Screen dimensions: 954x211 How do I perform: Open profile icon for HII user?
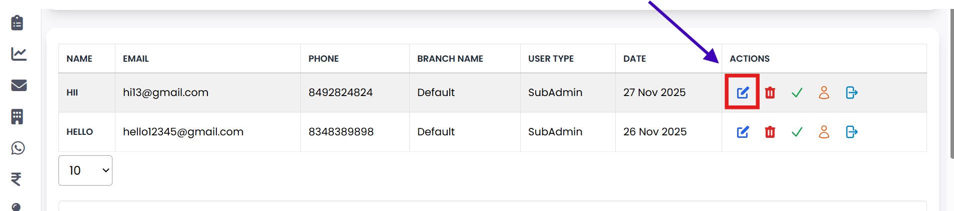[824, 93]
